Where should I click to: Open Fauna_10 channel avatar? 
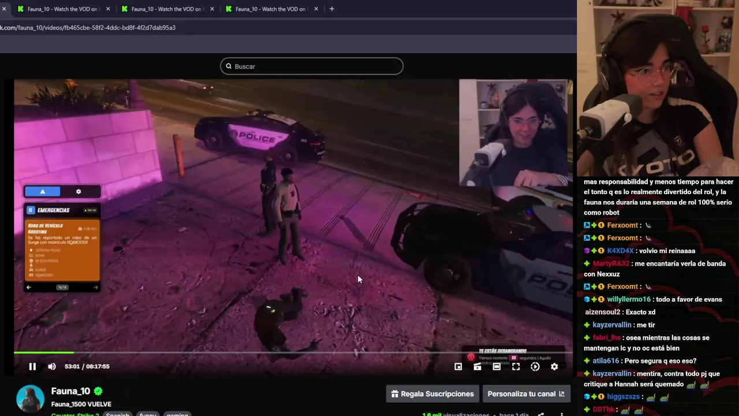[x=30, y=399]
